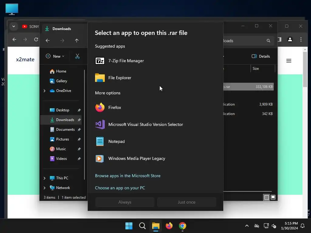Screen dimensions: 311x233
Task: Open the Chrome profile icon
Action: point(290,40)
